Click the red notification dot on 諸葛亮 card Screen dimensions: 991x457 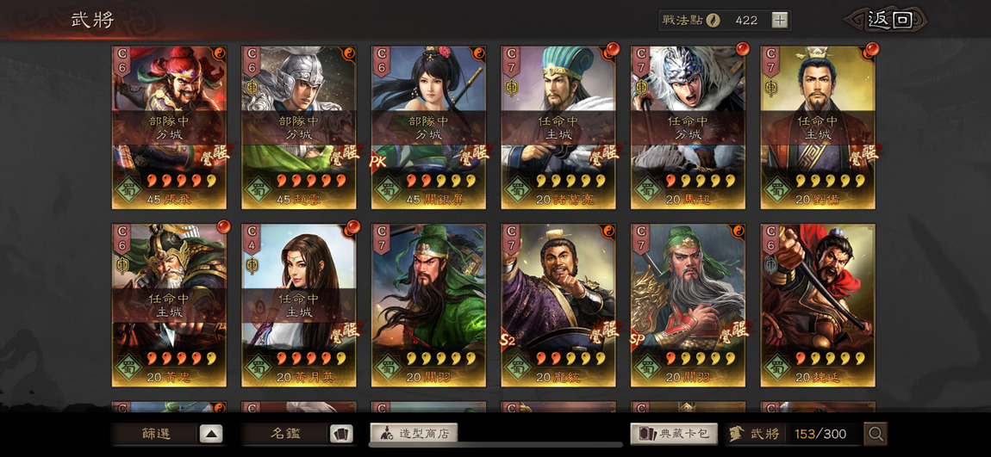click(613, 48)
